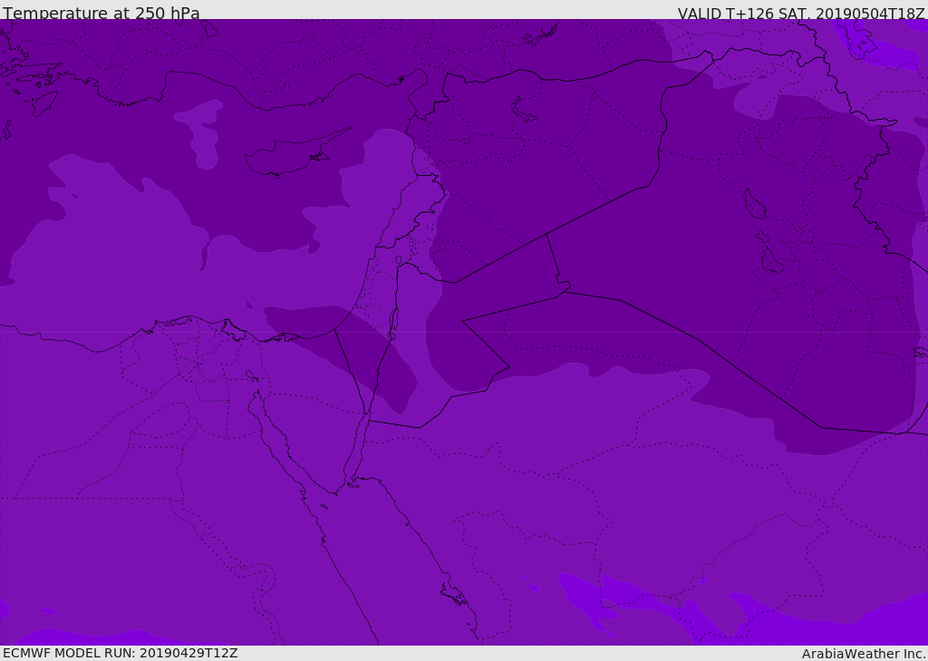This screenshot has height=661, width=928.
Task: Click the 'VALID T+126 SAT. 20190504T18Z' timestamp
Action: click(x=801, y=13)
